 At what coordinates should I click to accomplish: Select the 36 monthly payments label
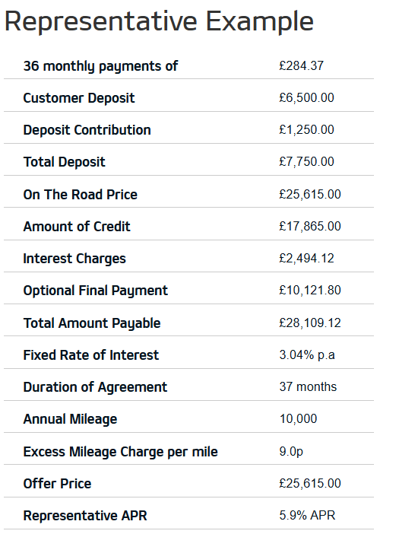(100, 66)
